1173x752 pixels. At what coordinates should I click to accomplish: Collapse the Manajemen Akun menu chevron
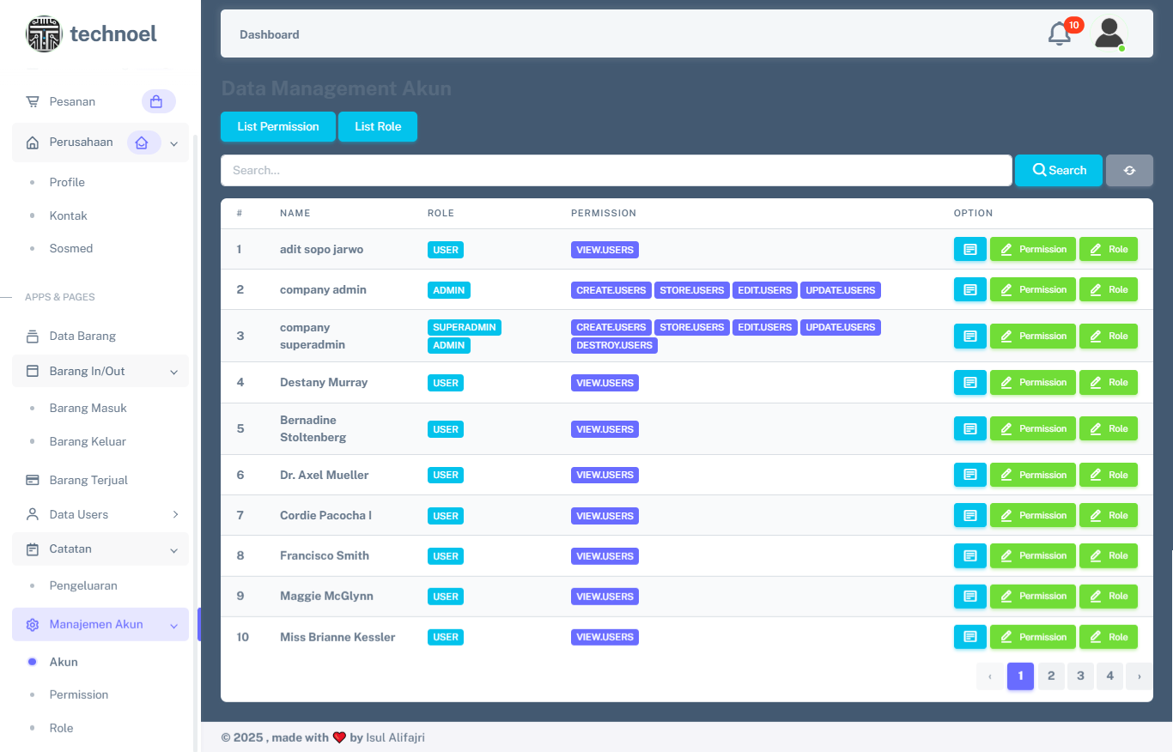[x=173, y=626]
